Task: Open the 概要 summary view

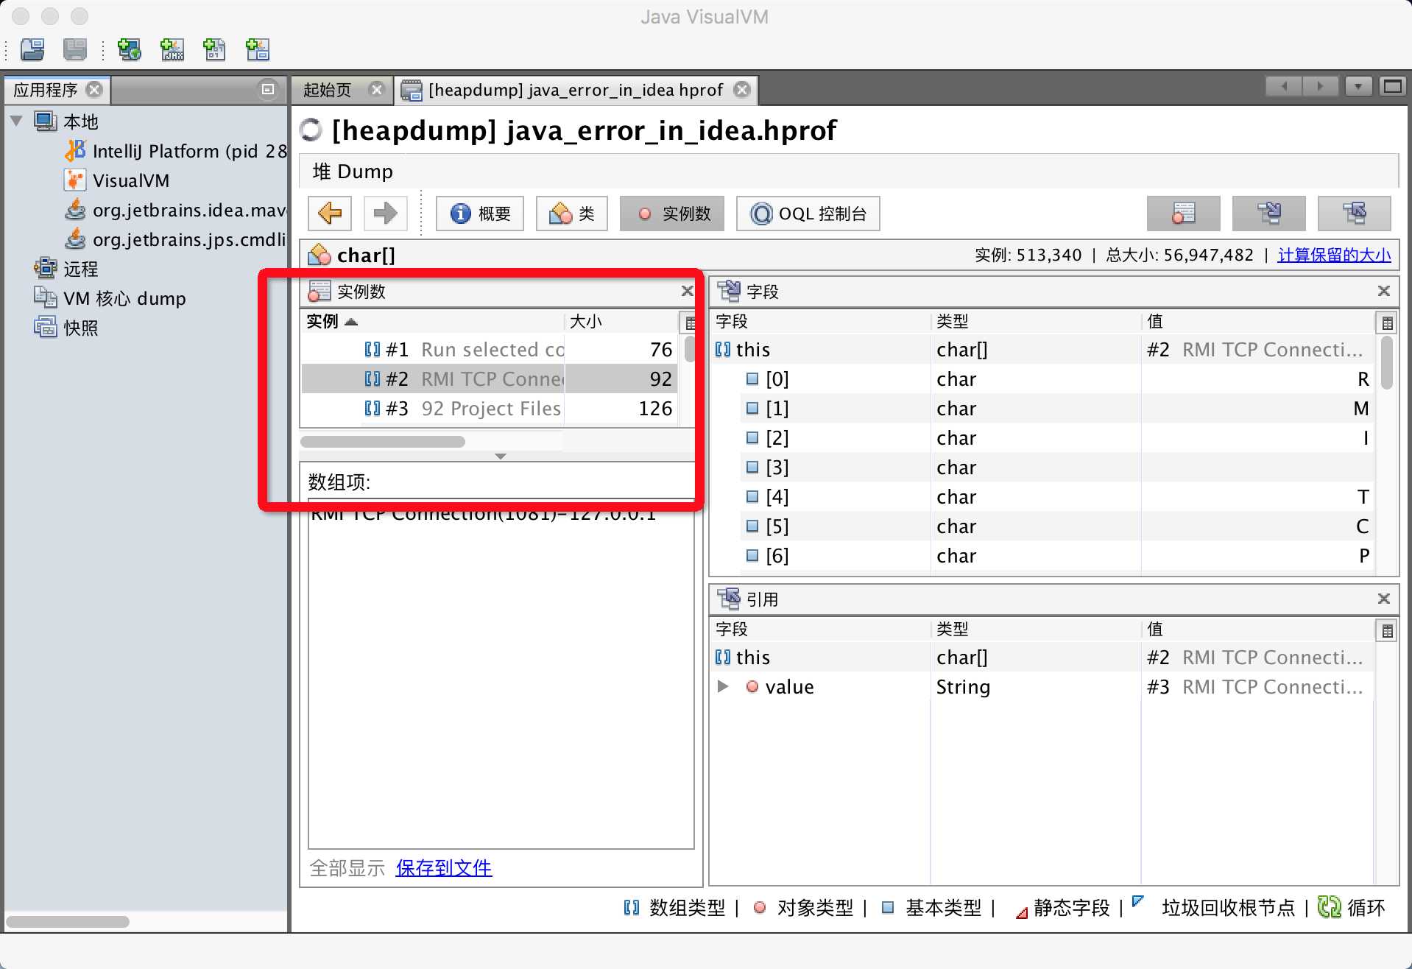Action: click(480, 214)
